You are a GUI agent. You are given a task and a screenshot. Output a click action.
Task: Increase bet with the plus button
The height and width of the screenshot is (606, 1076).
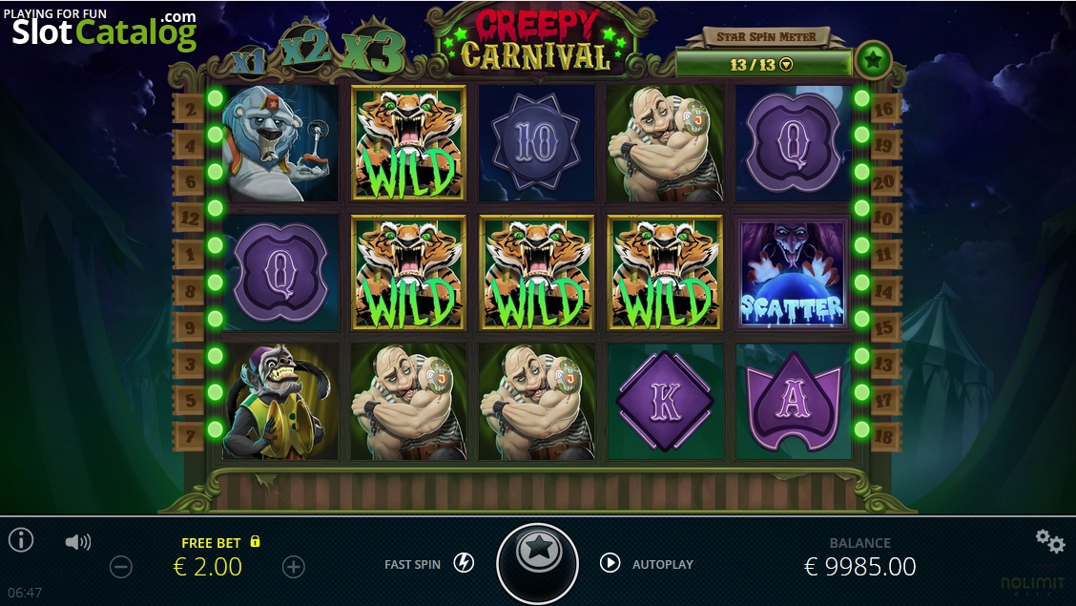pos(294,566)
